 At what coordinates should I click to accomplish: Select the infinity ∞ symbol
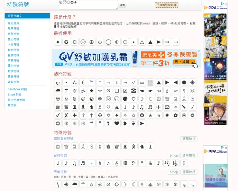point(142,82)
